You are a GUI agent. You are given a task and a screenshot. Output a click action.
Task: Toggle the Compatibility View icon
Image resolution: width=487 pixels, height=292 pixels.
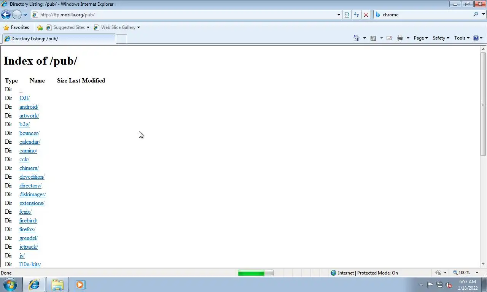347,15
